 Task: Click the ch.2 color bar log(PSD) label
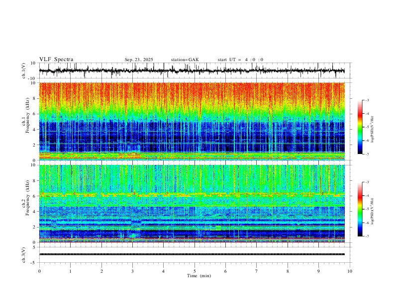(372, 211)
